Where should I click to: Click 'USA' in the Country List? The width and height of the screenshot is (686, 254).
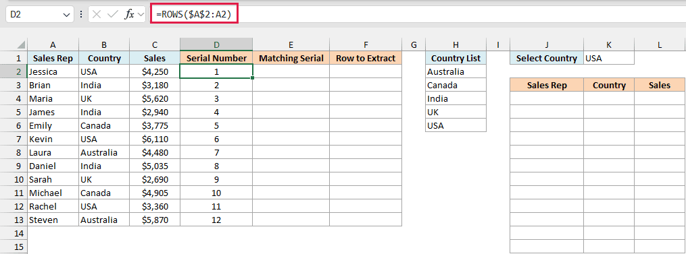point(456,125)
